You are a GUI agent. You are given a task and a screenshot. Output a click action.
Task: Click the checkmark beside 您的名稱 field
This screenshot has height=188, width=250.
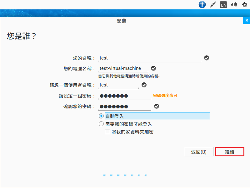click(x=207, y=58)
